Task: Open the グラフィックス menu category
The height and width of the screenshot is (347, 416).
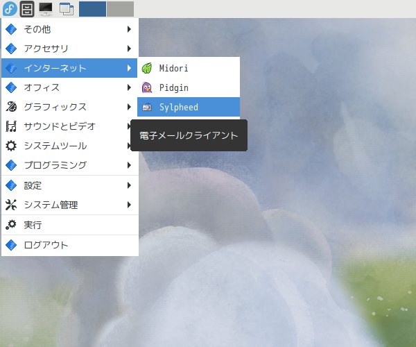Action: pyautogui.click(x=70, y=107)
